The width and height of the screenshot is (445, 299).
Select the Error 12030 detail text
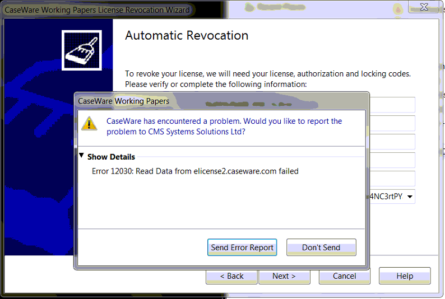[195, 171]
